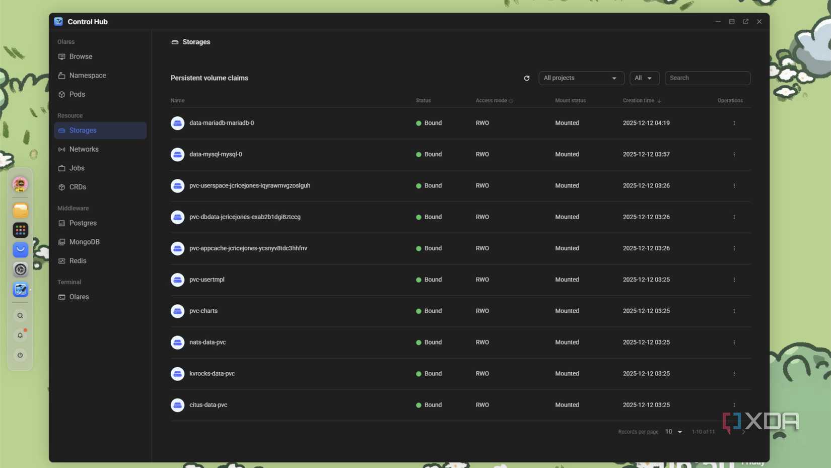Open Olares terminal in sidebar
Viewport: 831px width, 468px height.
click(x=100, y=297)
